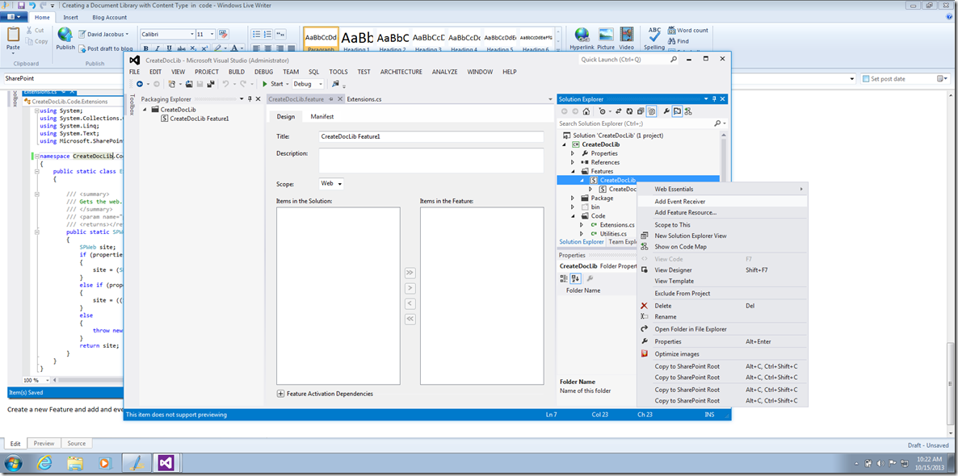Collapse the Code folder in Solution Explorer
Viewport: 958px width, 476px height.
pyautogui.click(x=573, y=216)
